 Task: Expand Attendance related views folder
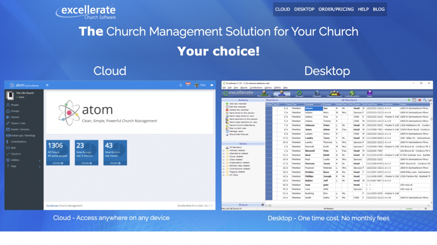pyautogui.click(x=223, y=153)
